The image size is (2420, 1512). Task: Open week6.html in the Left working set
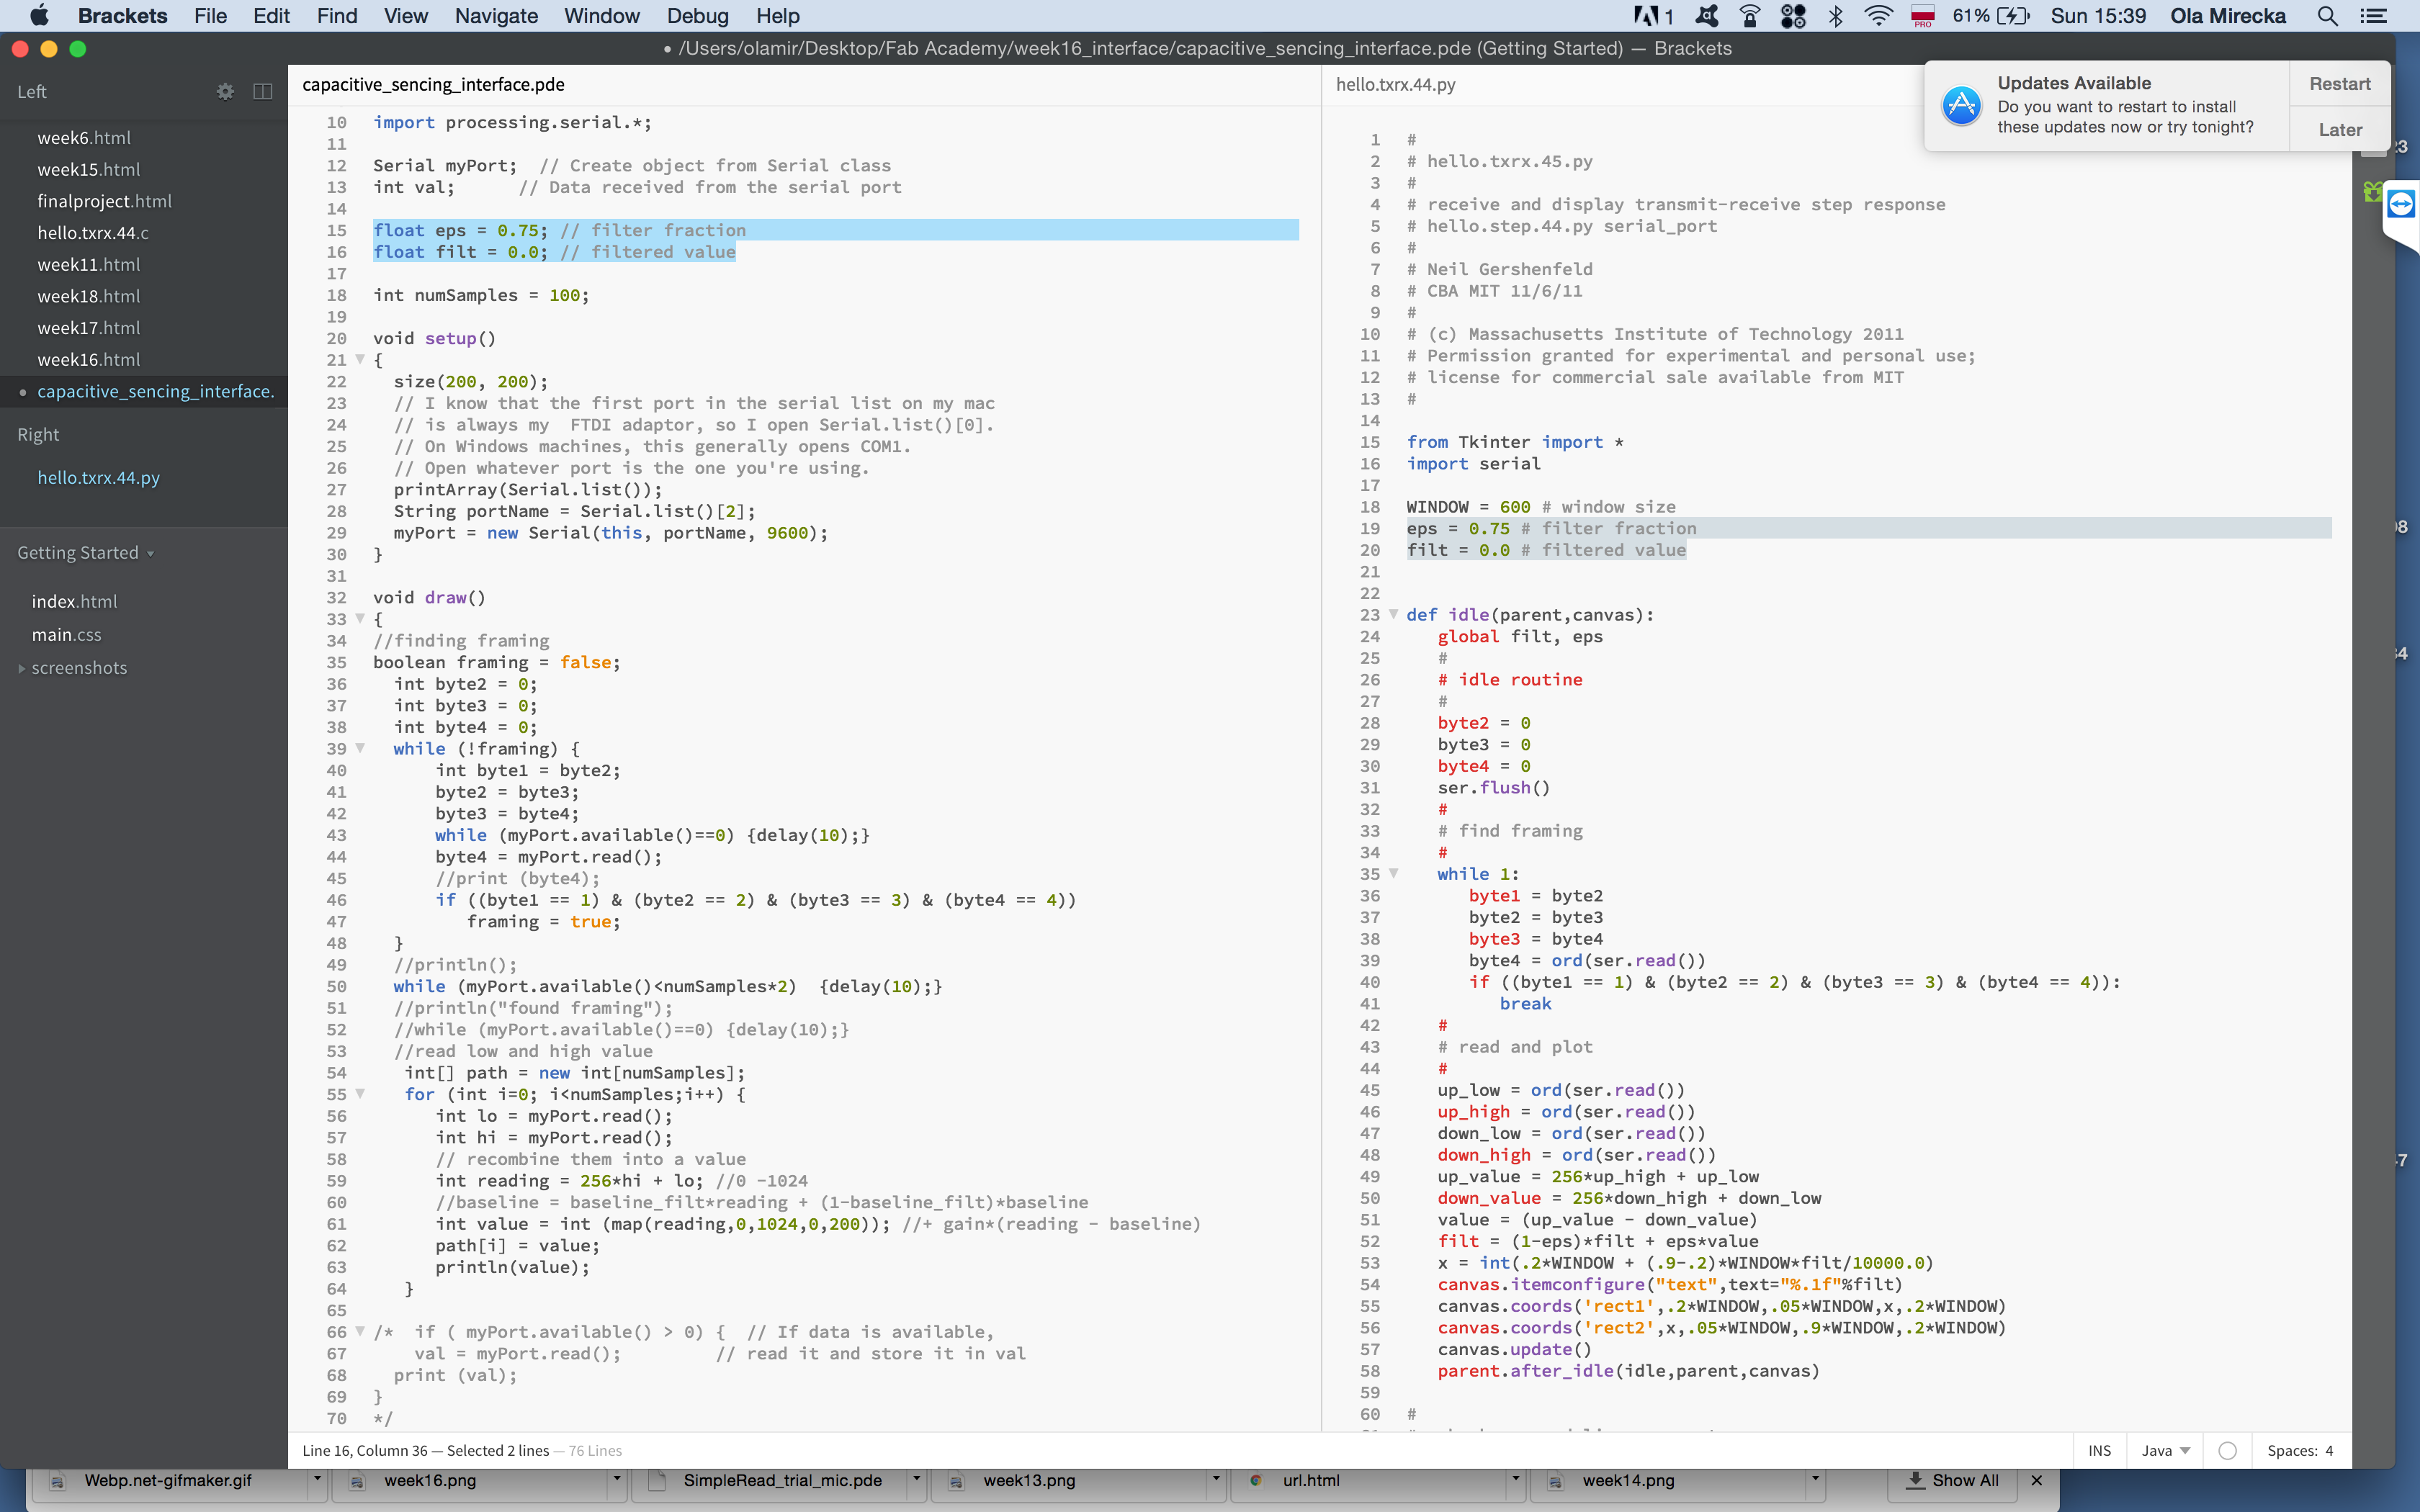point(84,138)
